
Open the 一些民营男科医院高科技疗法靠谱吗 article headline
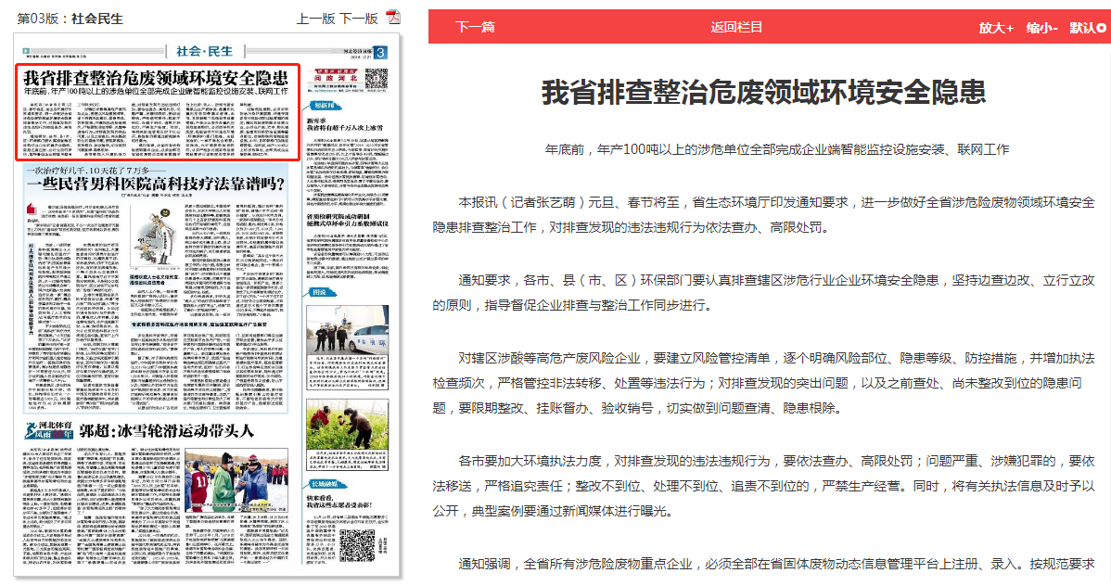[x=155, y=184]
